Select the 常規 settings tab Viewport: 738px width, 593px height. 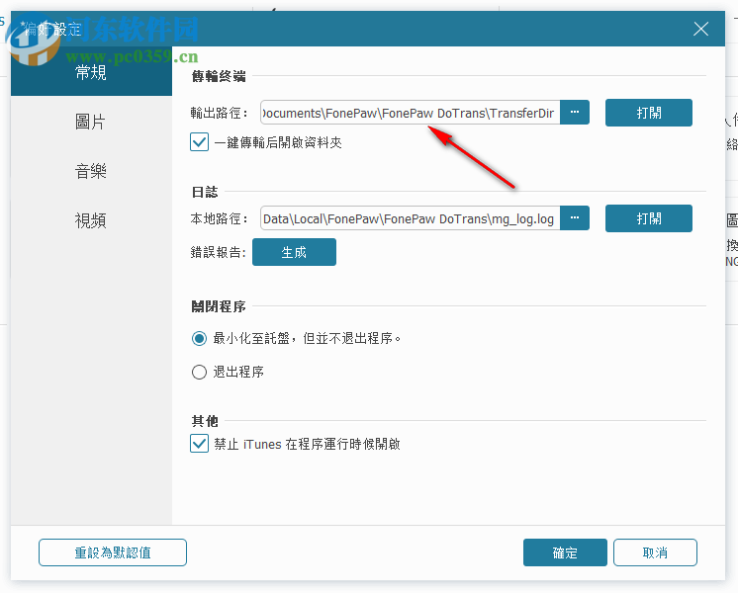click(x=91, y=71)
